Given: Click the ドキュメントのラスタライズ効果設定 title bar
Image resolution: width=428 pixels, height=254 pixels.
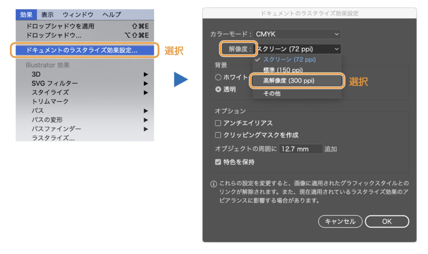Looking at the screenshot, I should (x=310, y=13).
